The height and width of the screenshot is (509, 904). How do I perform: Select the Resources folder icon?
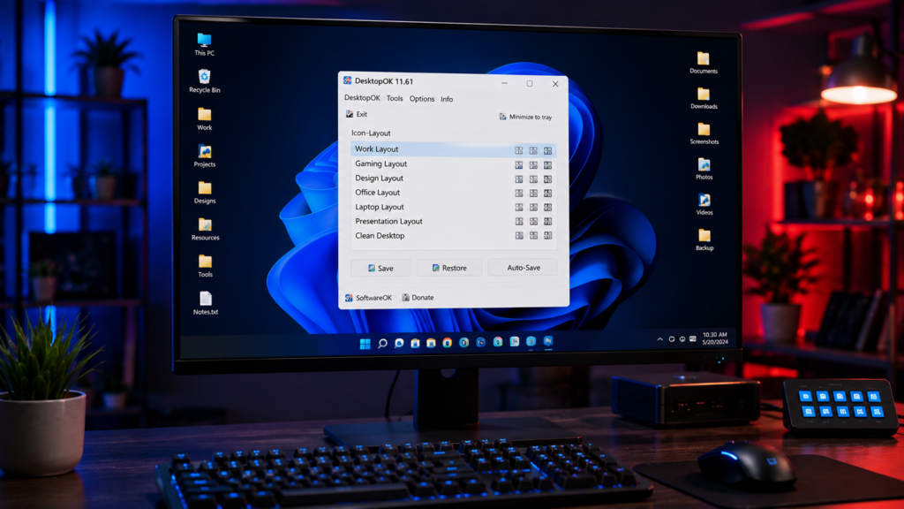205,230
